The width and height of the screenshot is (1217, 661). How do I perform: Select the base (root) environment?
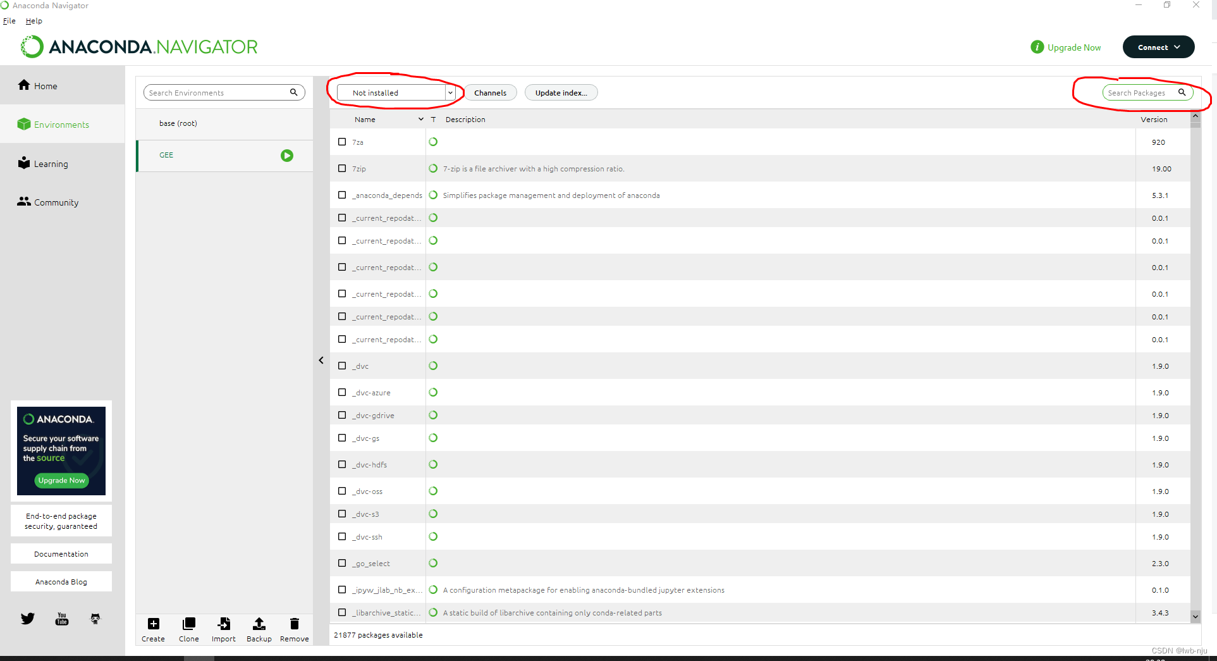click(x=224, y=123)
